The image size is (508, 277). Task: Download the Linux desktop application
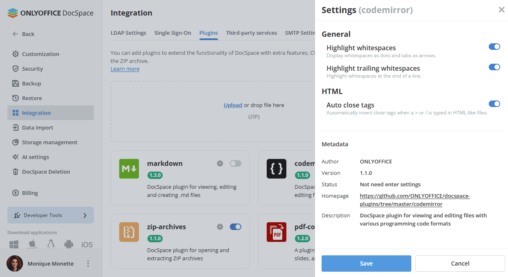click(51, 244)
